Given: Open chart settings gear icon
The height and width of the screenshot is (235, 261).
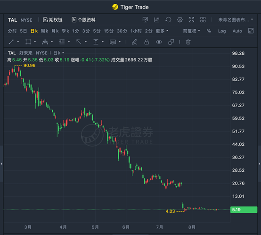Looking at the screenshot, I should pyautogui.click(x=180, y=20).
